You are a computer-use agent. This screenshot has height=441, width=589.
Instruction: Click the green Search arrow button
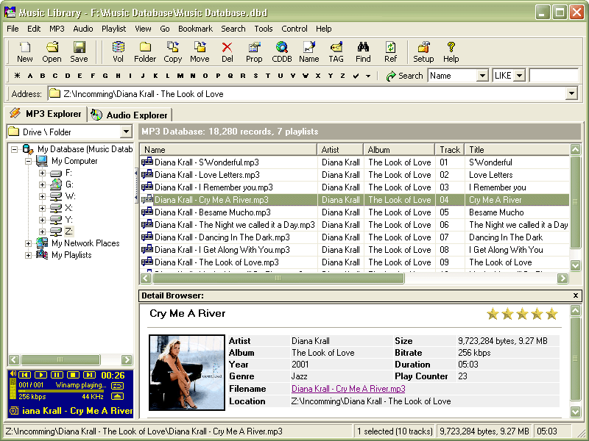tap(404, 76)
